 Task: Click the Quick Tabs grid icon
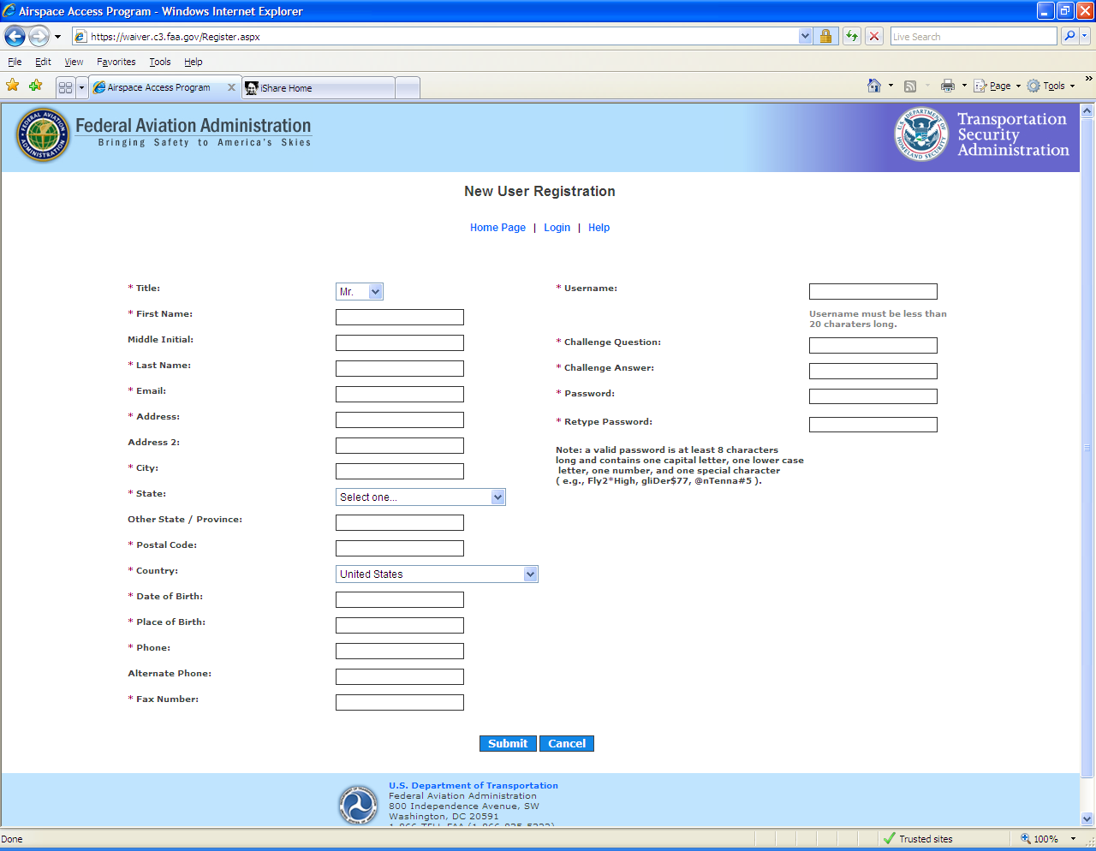(65, 87)
